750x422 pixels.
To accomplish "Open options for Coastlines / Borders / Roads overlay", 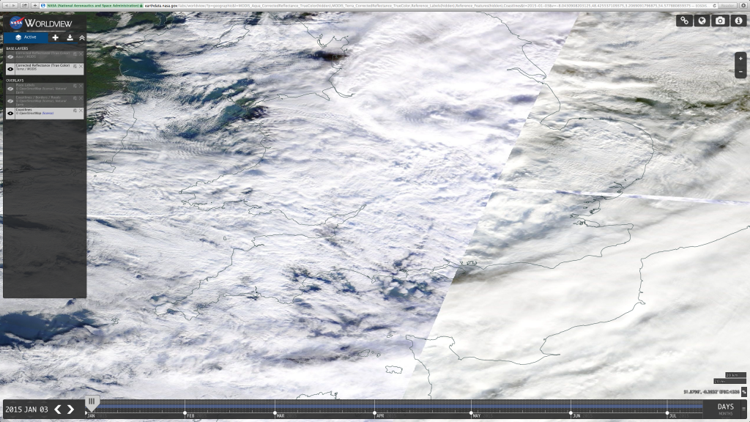I will point(75,99).
